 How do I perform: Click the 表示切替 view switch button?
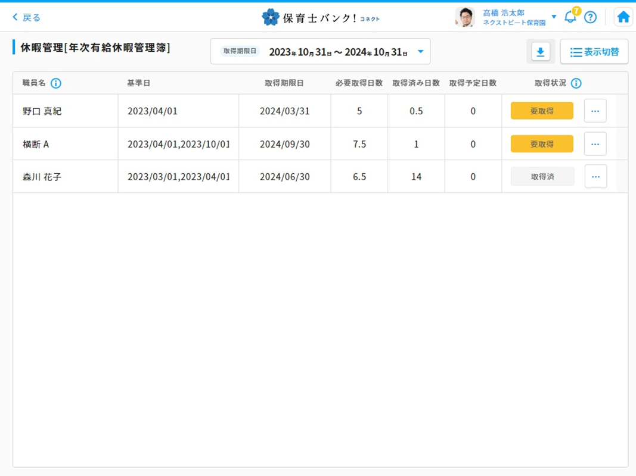pos(594,52)
